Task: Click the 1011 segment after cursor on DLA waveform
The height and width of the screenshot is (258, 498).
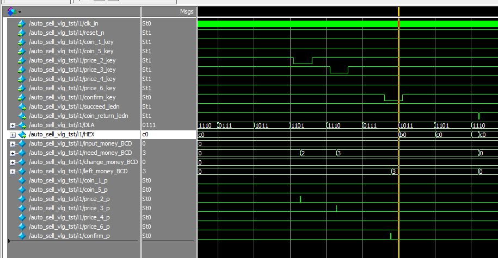Action: pos(417,125)
